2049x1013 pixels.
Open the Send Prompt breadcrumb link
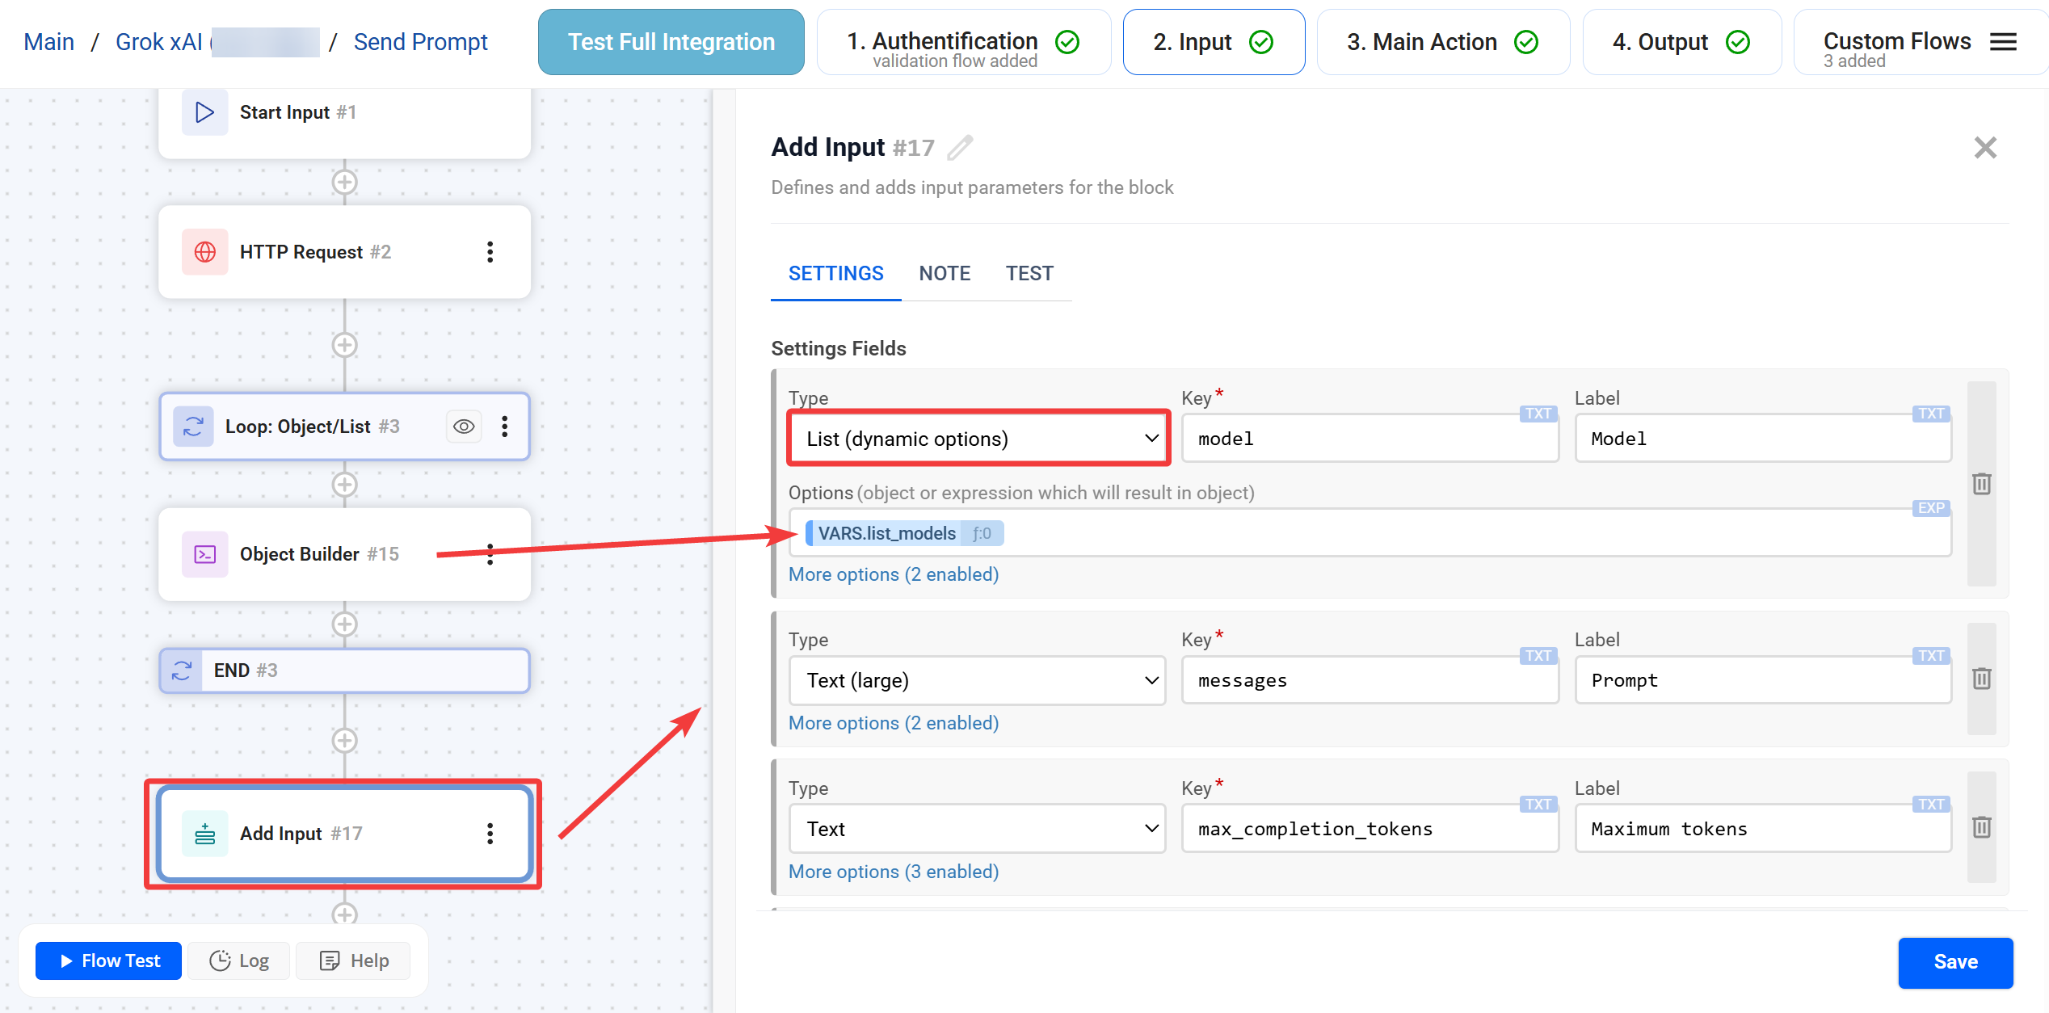tap(420, 42)
